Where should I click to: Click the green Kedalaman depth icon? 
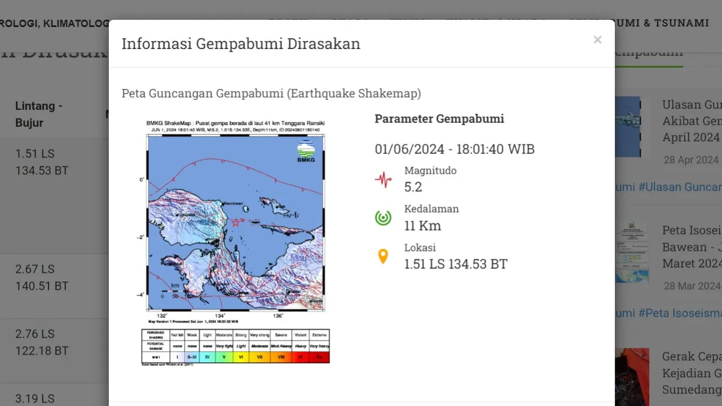click(383, 218)
